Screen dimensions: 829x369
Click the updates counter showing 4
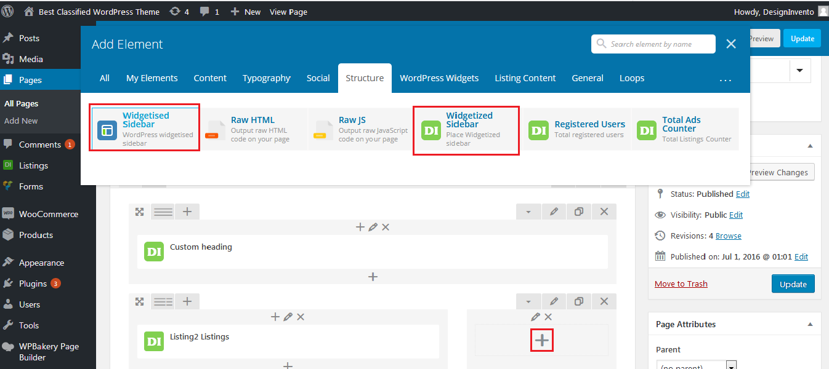[179, 12]
